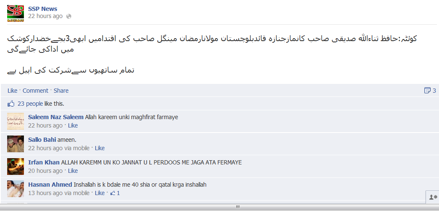The height and width of the screenshot is (211, 439).
Task: Click the public globe privacy icon
Action: point(68,16)
